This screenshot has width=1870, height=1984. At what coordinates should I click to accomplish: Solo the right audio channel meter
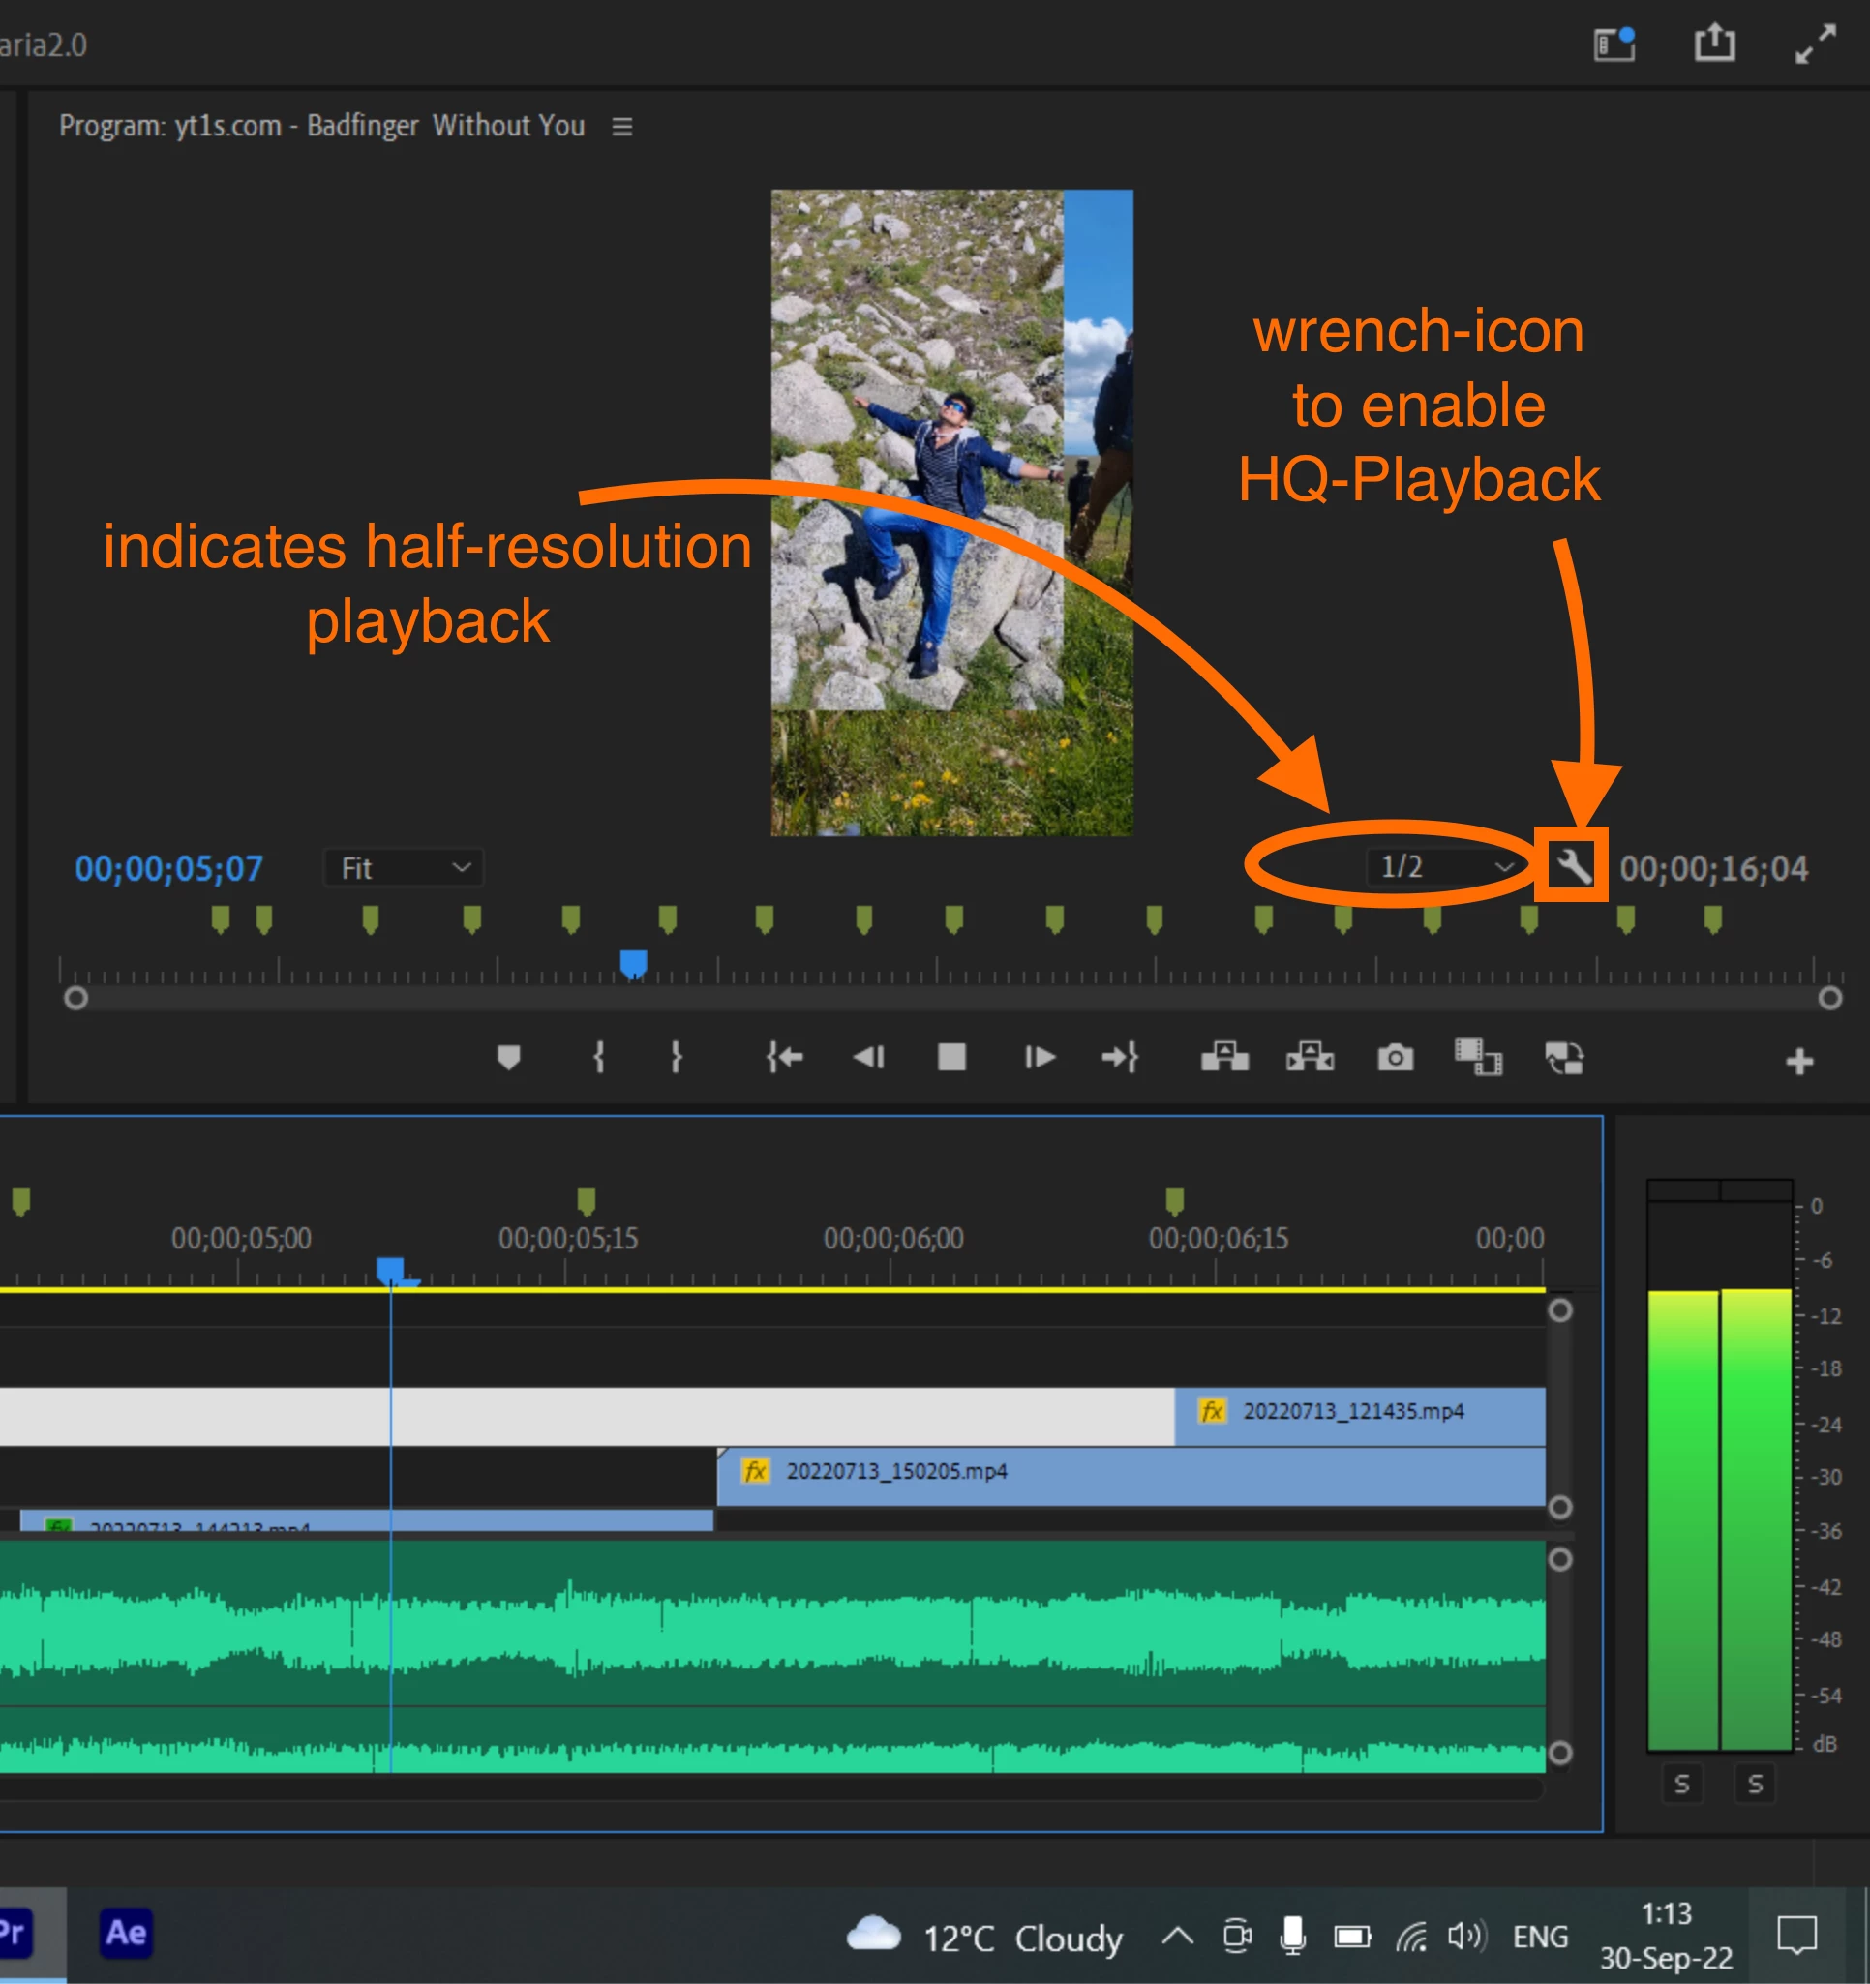click(1755, 1784)
